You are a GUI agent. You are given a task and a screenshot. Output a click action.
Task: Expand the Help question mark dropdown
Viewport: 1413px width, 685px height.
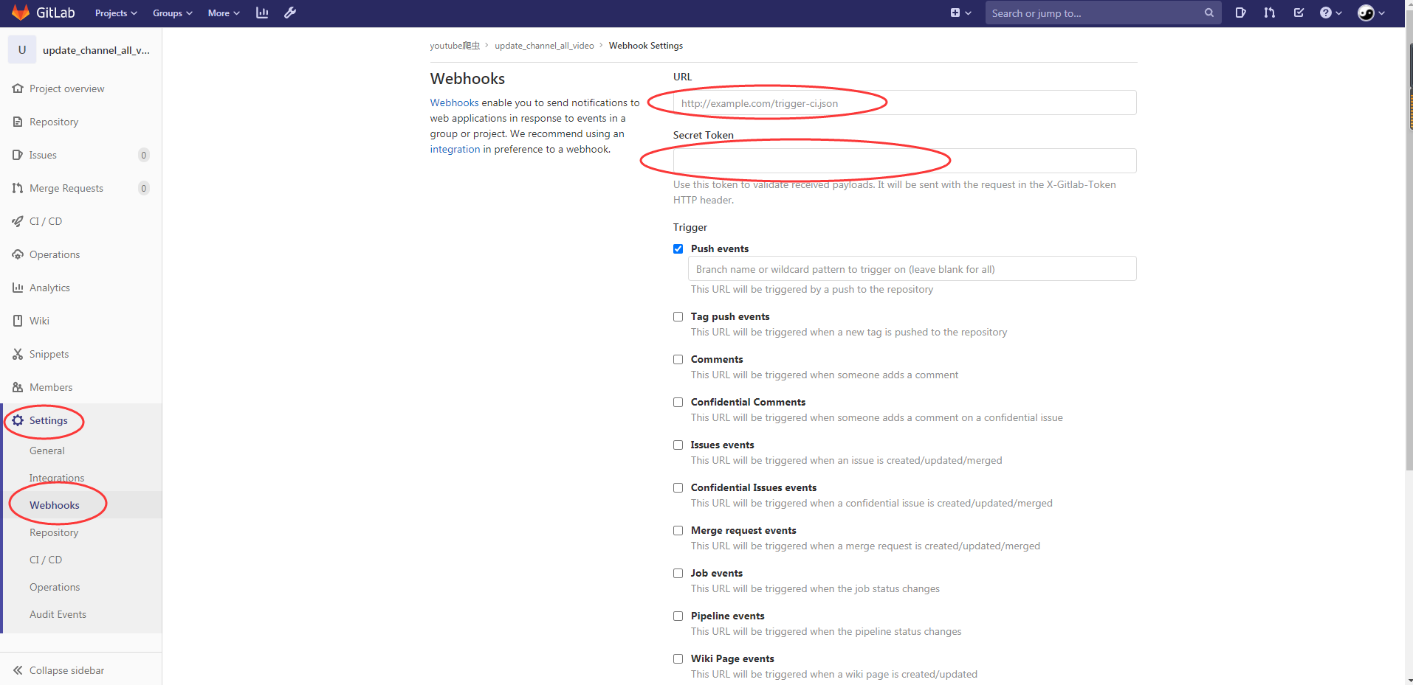[1330, 13]
